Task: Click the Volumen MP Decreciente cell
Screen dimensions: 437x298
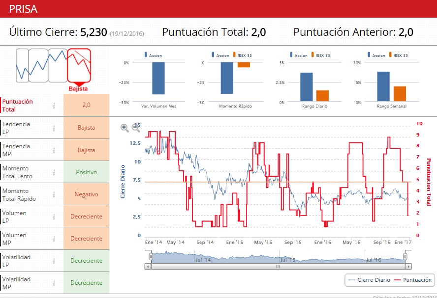Action: pyautogui.click(x=87, y=239)
